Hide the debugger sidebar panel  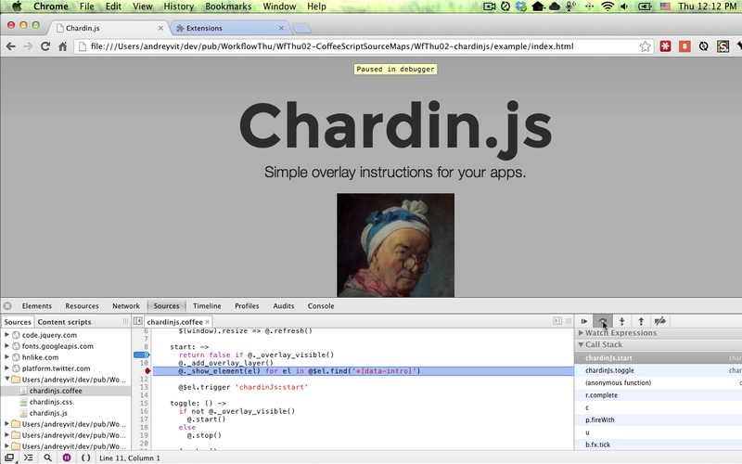tap(557, 321)
